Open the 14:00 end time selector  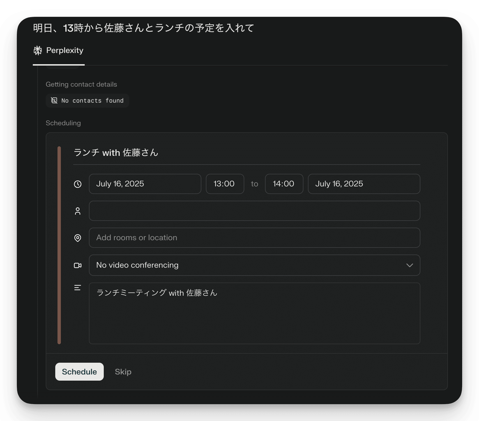pyautogui.click(x=284, y=184)
